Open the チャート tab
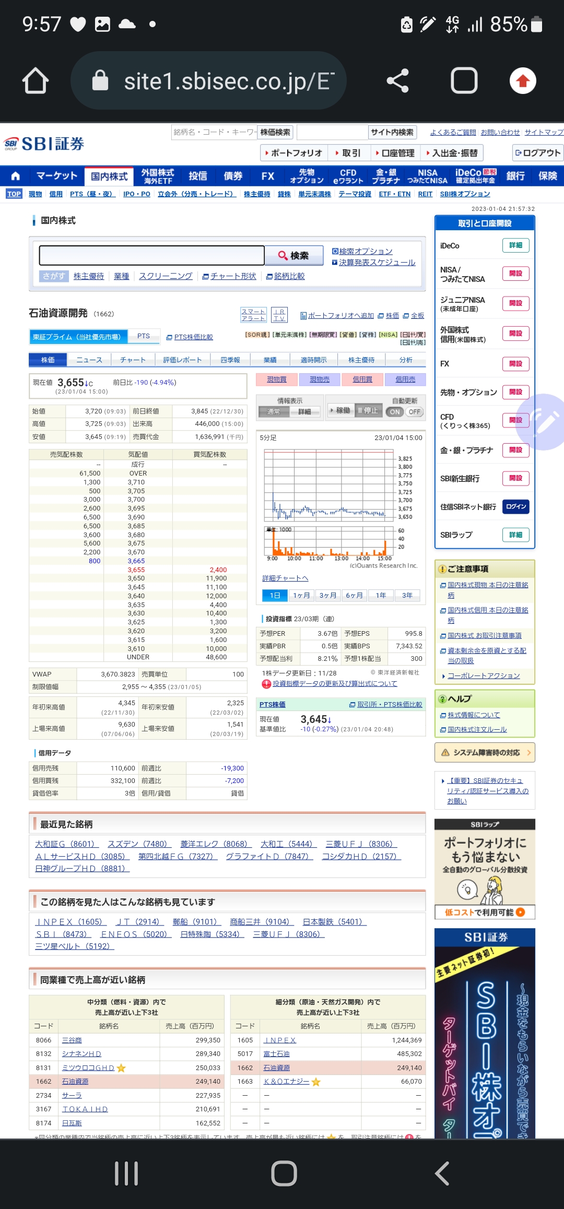Screen dimensions: 564x1209 [133, 360]
